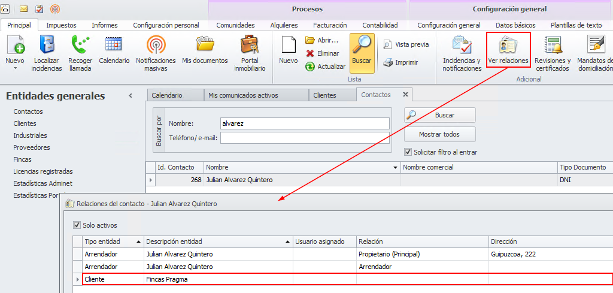The width and height of the screenshot is (613, 293).
Task: Switch to the Impuestos ribbon tab
Action: point(62,25)
